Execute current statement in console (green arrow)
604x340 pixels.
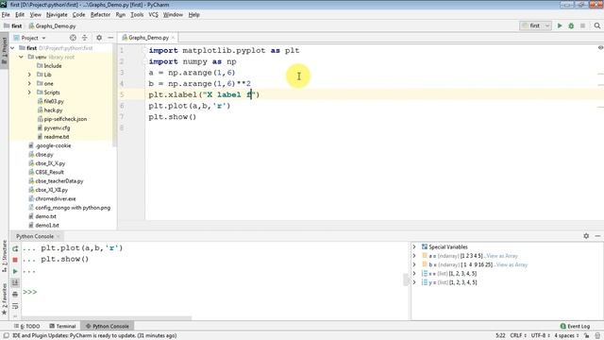pos(15,271)
